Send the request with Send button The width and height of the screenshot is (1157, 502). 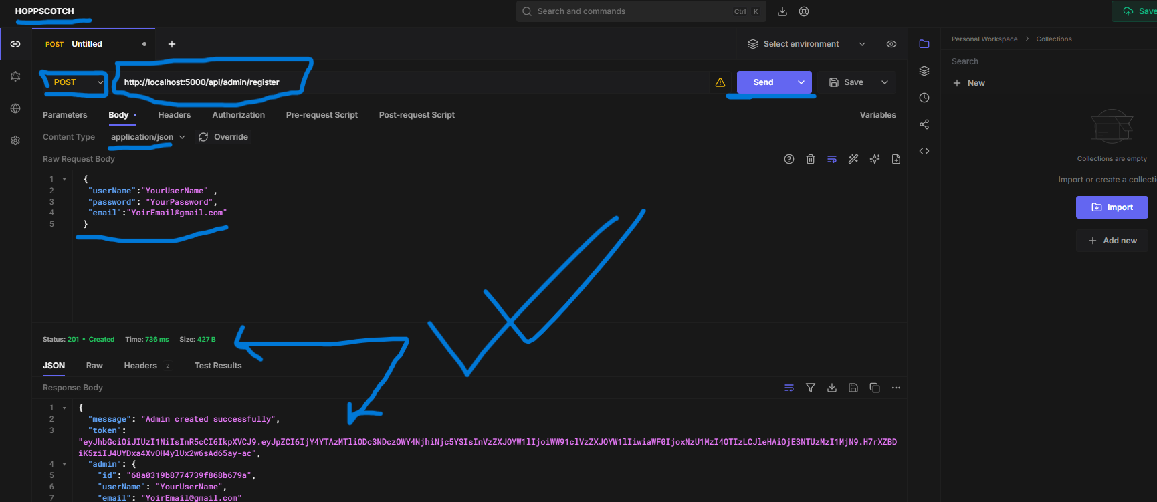click(763, 82)
